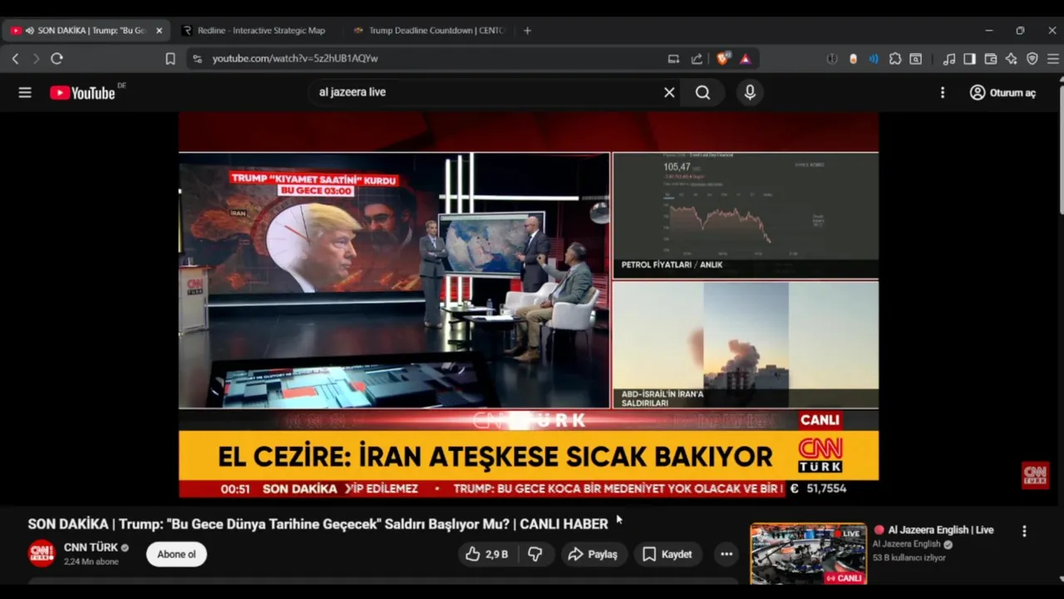The width and height of the screenshot is (1064, 599).
Task: Like the video thumbs-up 2,9 B
Action: pyautogui.click(x=487, y=554)
